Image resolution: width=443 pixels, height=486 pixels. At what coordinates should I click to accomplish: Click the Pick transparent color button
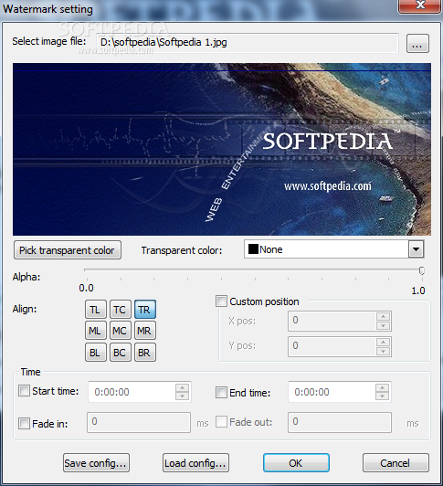68,250
